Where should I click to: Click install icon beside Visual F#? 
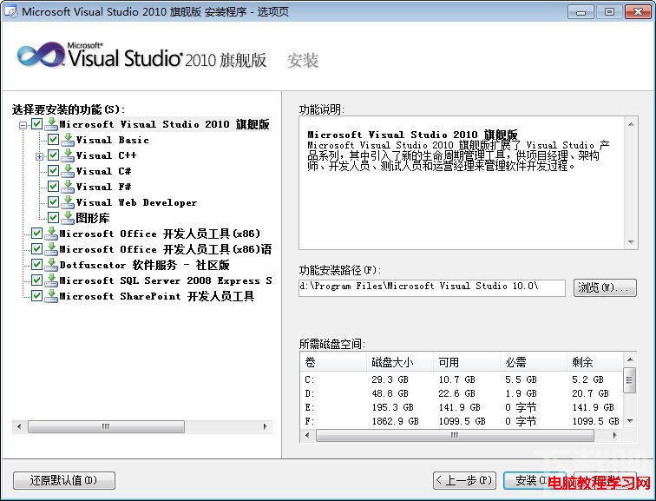(x=68, y=187)
